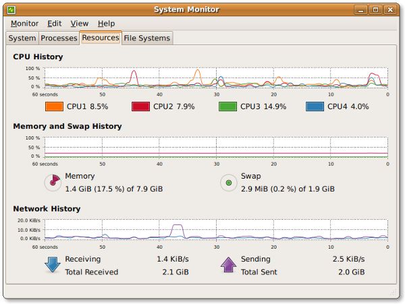The height and width of the screenshot is (304, 405).
Task: Switch to the System tab
Action: (x=22, y=38)
